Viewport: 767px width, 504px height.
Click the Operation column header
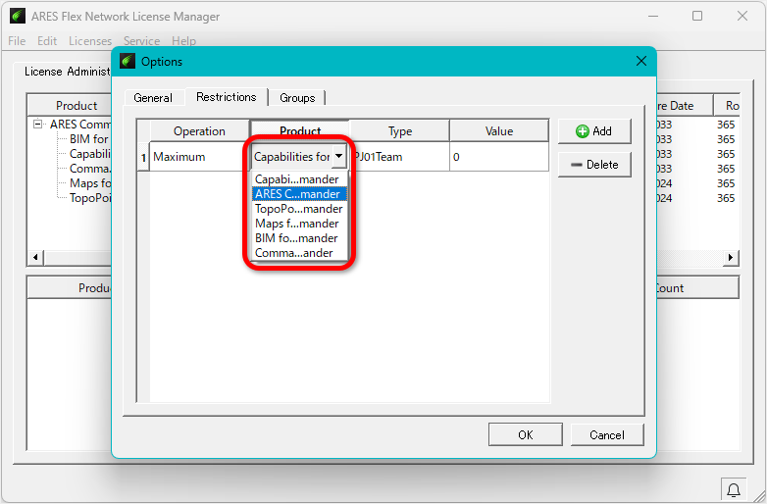pos(199,131)
